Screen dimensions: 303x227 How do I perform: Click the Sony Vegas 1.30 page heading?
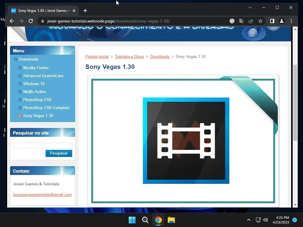110,67
